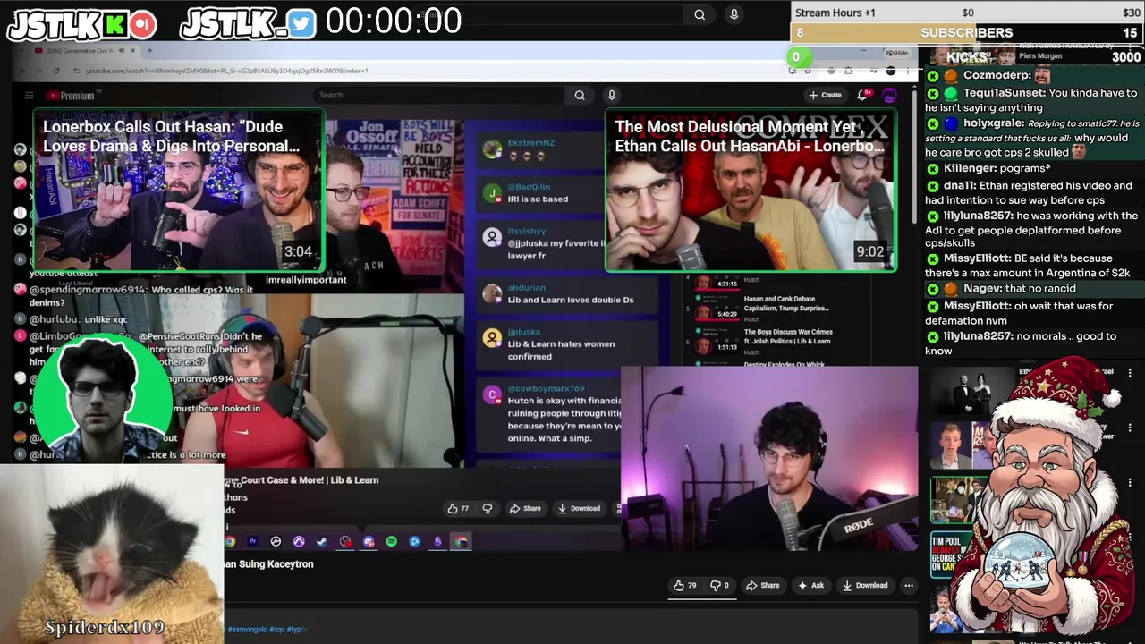Image resolution: width=1145 pixels, height=644 pixels.
Task: Open the YouTube hamburger guide menu
Action: [29, 96]
